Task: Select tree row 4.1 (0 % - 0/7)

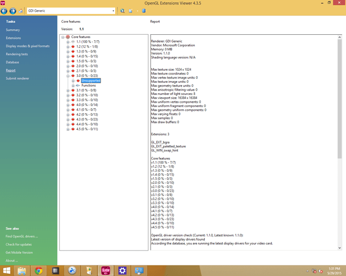Action: coord(86,110)
